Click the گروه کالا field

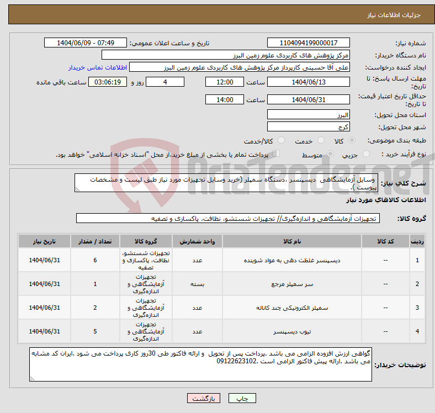228,218
